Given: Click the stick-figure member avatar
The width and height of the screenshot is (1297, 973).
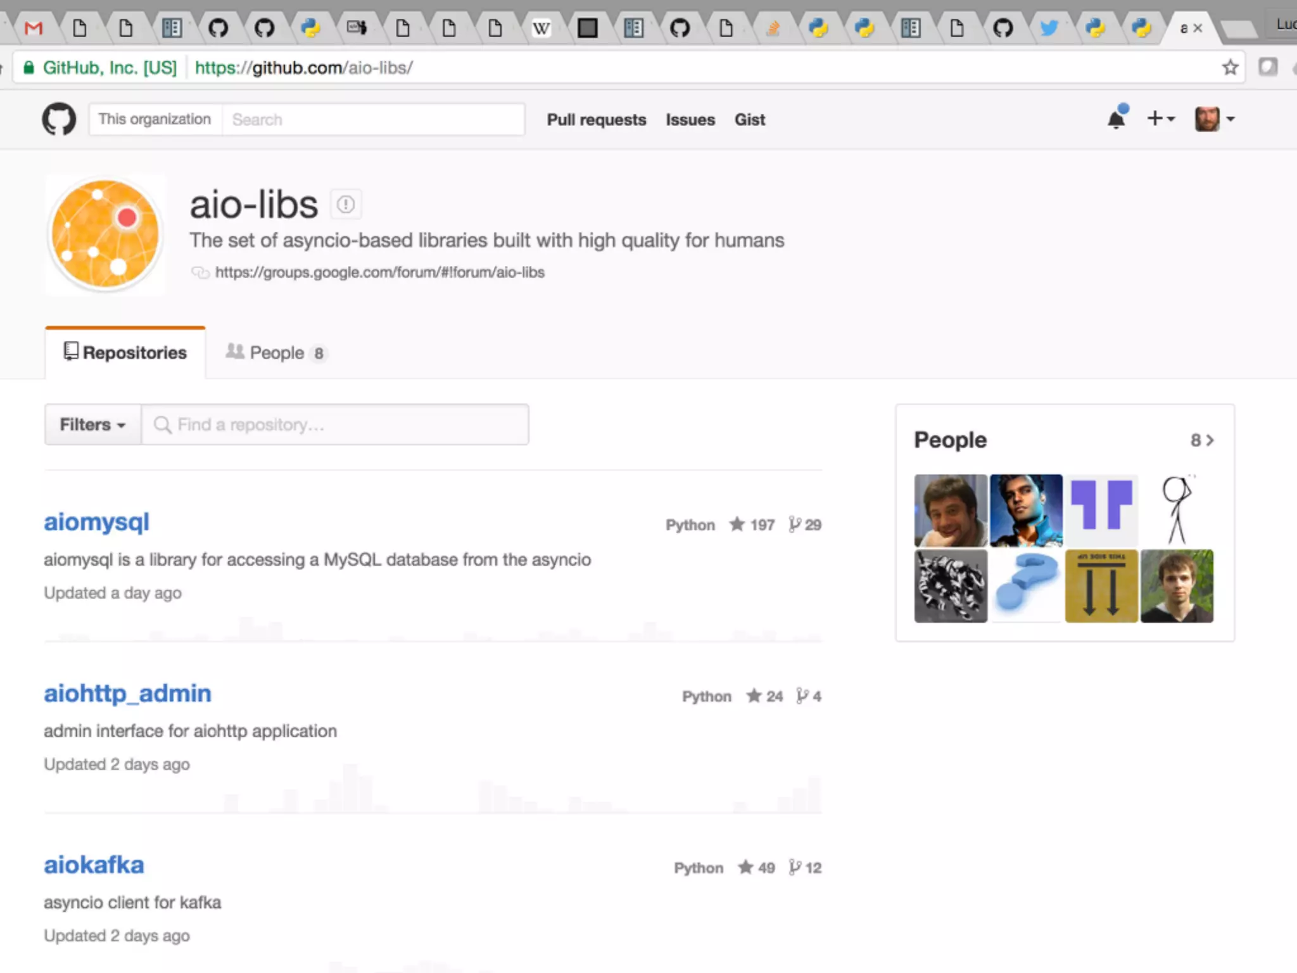Looking at the screenshot, I should pos(1176,511).
